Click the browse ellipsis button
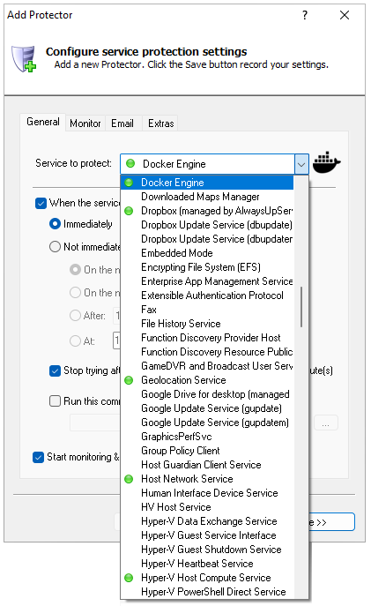371x606 pixels. click(326, 423)
